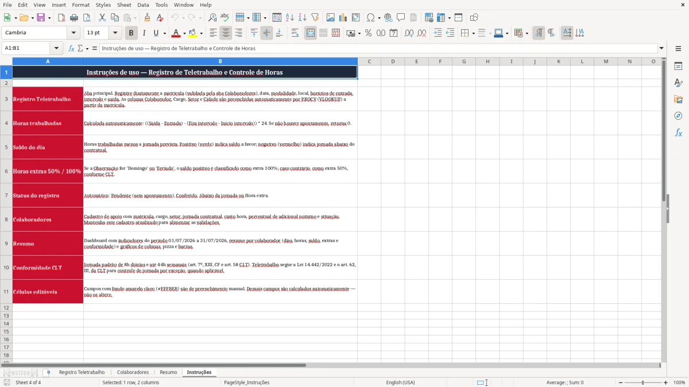Click English (USA) language in status bar

click(400, 382)
